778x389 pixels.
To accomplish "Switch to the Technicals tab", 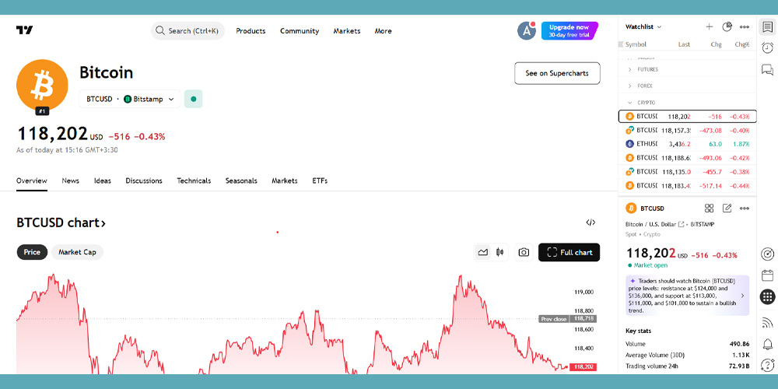I will pyautogui.click(x=194, y=180).
